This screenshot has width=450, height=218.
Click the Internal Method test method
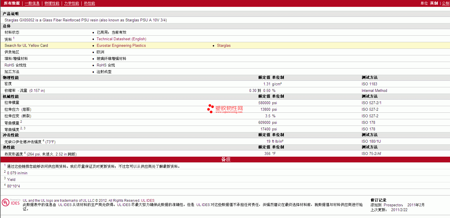pyautogui.click(x=374, y=91)
